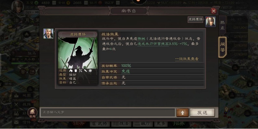Viewport: 258px width, 129px height.
Task: Open the 虎踞鹰扬 skill card artwork
Action: tap(78, 53)
